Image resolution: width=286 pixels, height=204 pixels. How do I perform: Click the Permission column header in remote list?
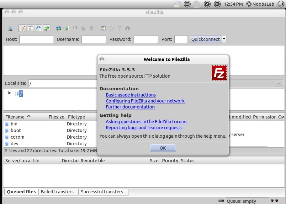click(x=265, y=117)
